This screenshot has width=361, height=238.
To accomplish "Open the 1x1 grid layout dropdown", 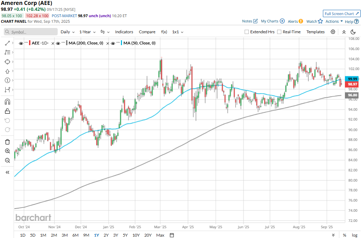I will coord(178,32).
